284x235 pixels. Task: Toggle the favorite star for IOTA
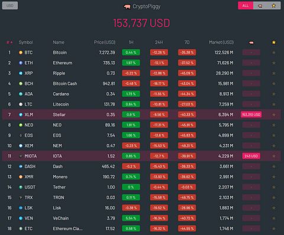point(274,156)
